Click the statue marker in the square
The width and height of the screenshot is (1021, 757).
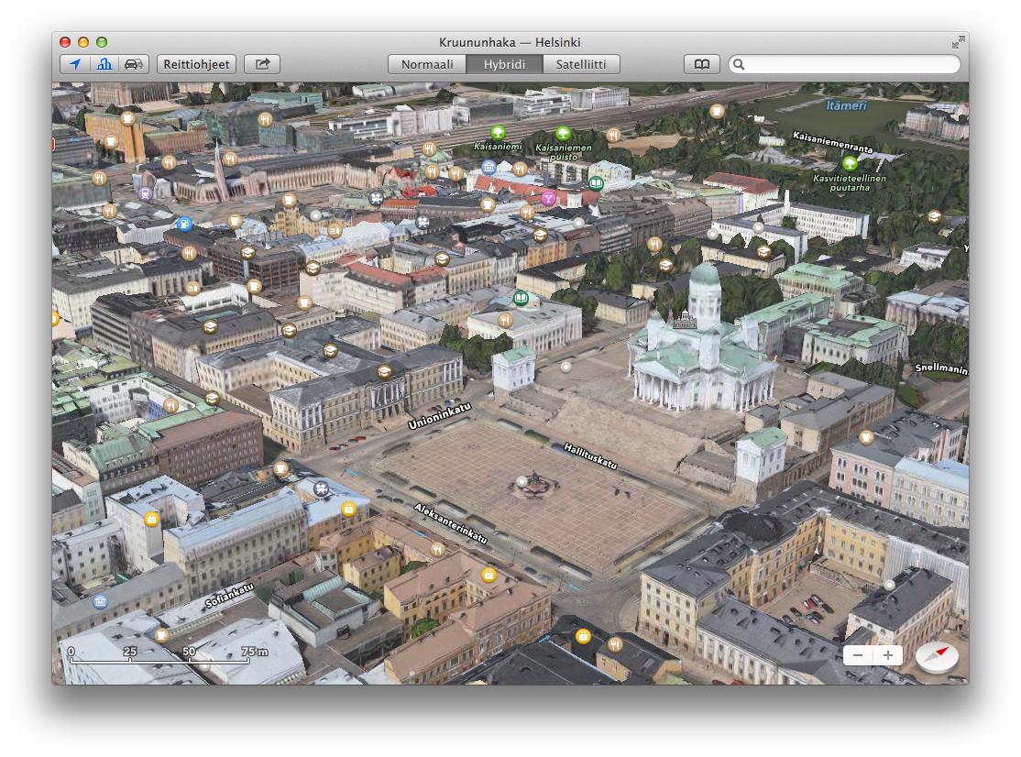tap(521, 481)
